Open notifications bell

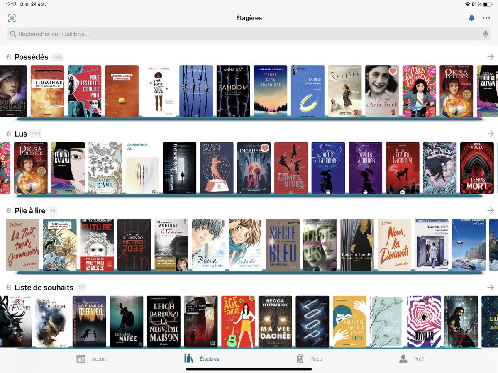coord(471,18)
